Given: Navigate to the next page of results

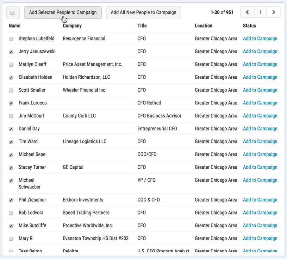Looking at the screenshot, I should (x=273, y=12).
